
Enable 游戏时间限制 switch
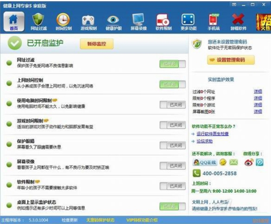[x=172, y=125]
